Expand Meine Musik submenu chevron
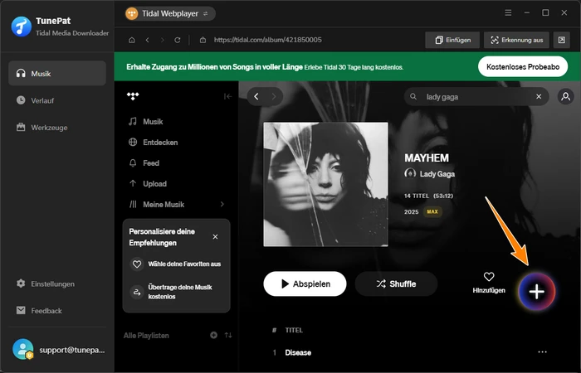This screenshot has height=373, width=581. pyautogui.click(x=222, y=204)
